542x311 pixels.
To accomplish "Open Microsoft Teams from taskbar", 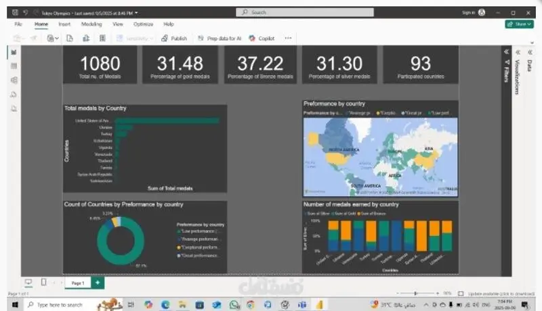I will point(302,305).
